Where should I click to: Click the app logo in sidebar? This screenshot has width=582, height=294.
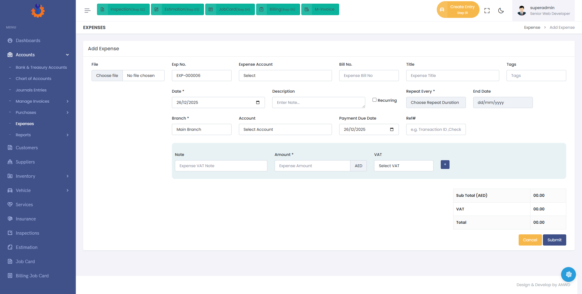(38, 11)
